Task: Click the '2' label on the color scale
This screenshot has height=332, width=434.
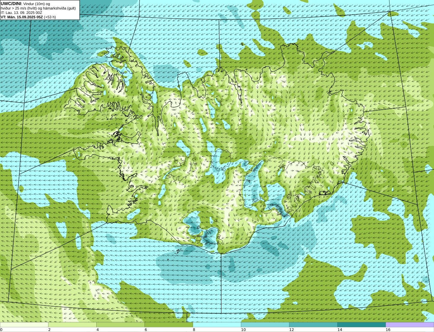Action: point(49,330)
